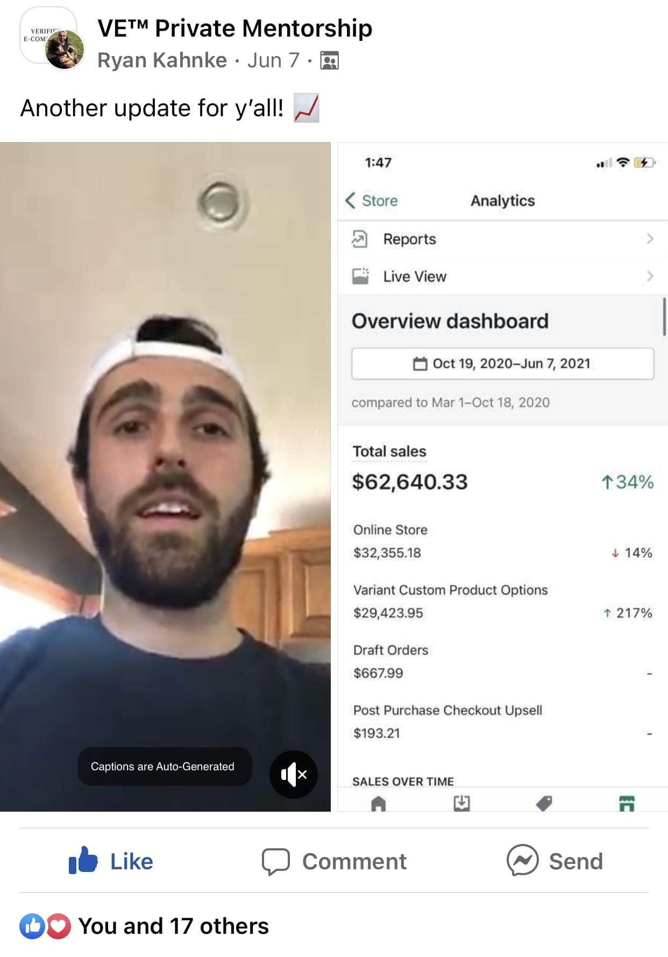The image size is (668, 957).
Task: Expand the Live View row chevron
Action: click(x=650, y=276)
